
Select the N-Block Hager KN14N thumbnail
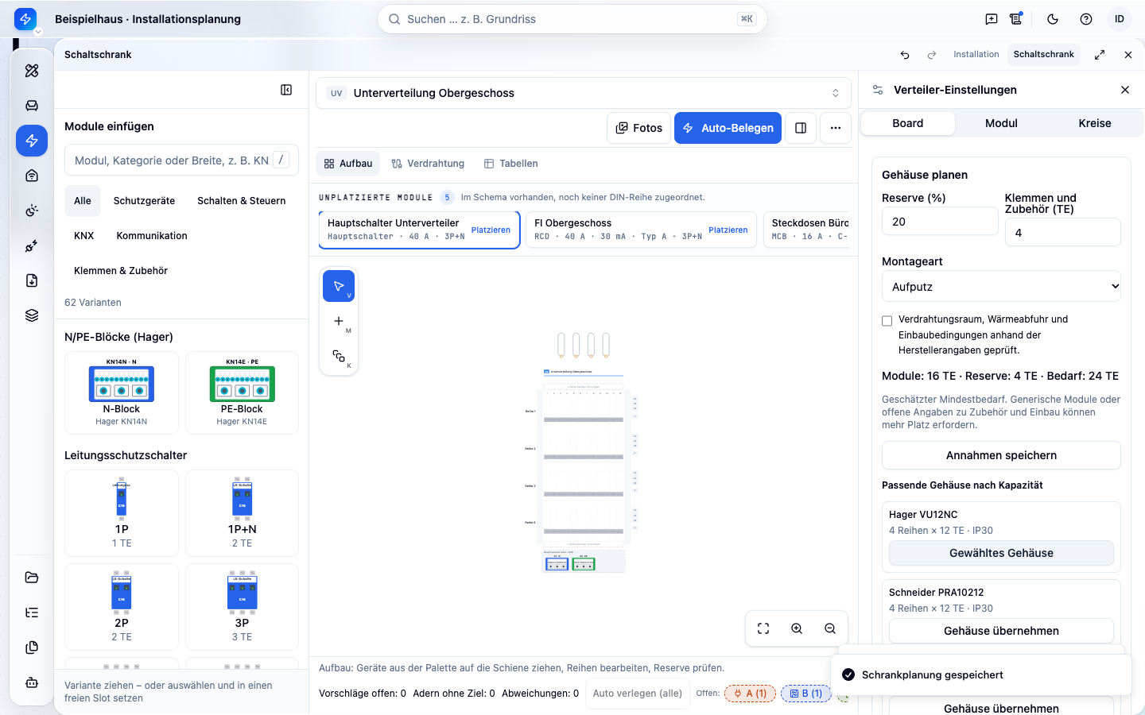tap(122, 392)
